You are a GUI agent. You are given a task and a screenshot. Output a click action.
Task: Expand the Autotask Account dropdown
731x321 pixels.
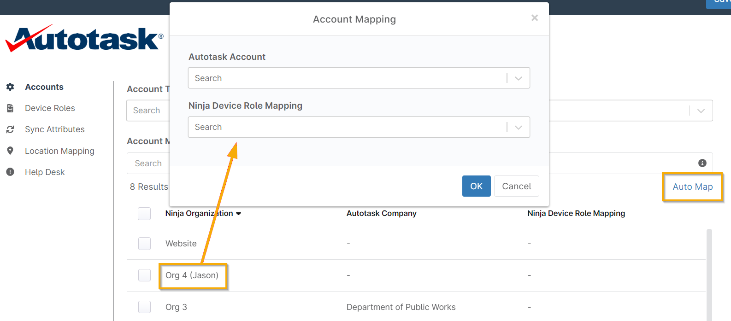coord(518,78)
